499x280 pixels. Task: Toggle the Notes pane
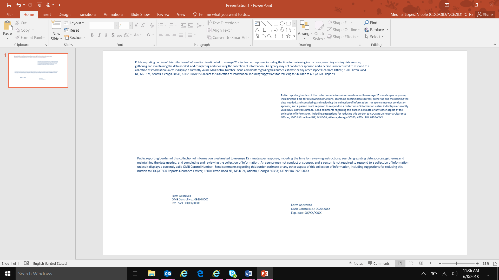pos(356,263)
